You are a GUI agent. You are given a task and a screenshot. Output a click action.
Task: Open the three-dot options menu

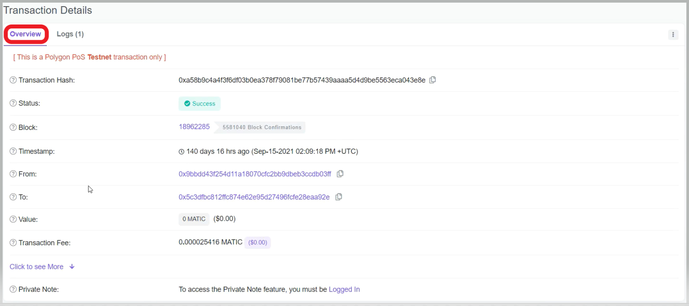[673, 35]
